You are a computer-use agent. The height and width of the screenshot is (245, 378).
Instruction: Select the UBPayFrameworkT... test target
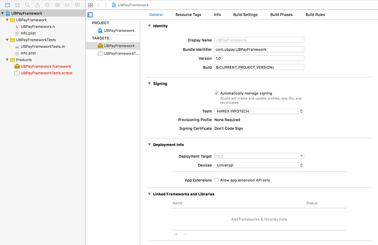pos(118,53)
